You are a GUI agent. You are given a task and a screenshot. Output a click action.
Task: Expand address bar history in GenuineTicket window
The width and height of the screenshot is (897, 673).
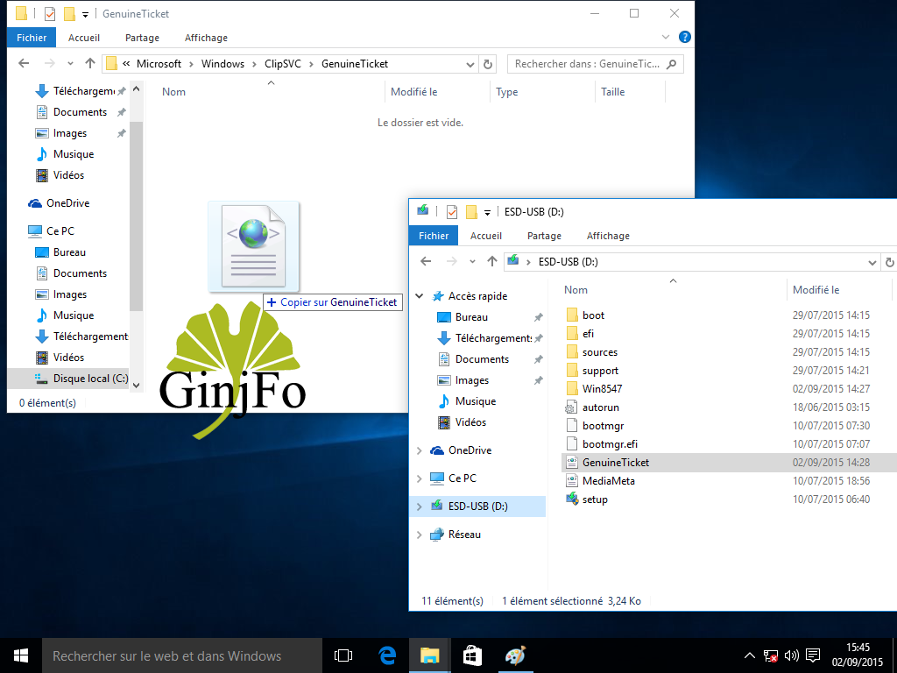click(x=470, y=64)
